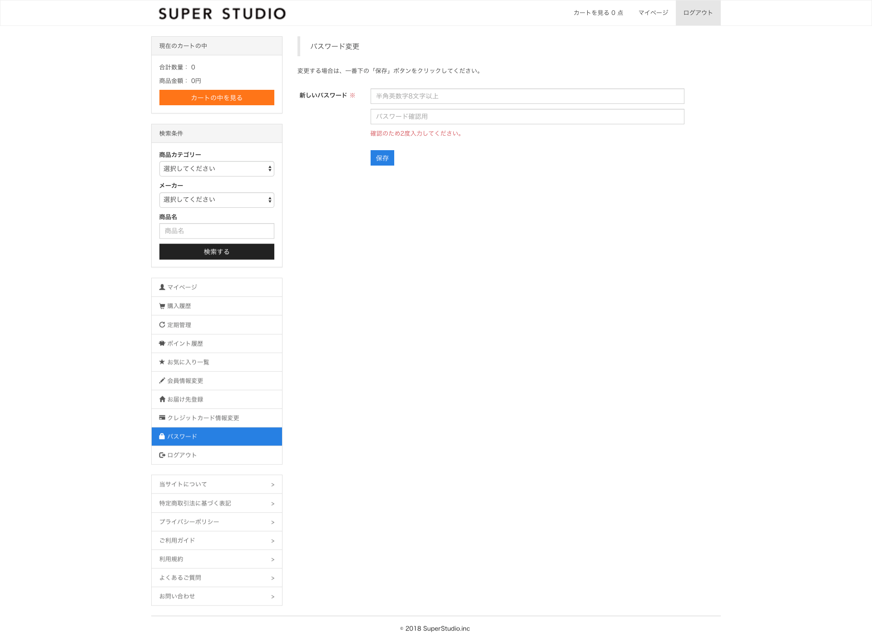Click the piggy bank icon beside ポイント履歴
The image size is (872, 641).
pyautogui.click(x=162, y=343)
